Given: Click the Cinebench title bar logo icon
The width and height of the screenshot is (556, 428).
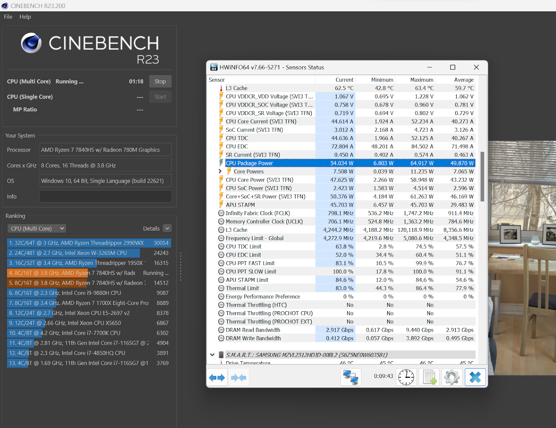Looking at the screenshot, I should (x=5, y=6).
